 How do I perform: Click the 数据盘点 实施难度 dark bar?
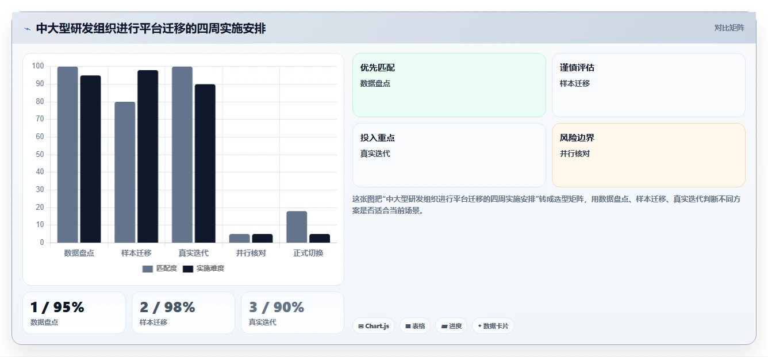[90, 159]
